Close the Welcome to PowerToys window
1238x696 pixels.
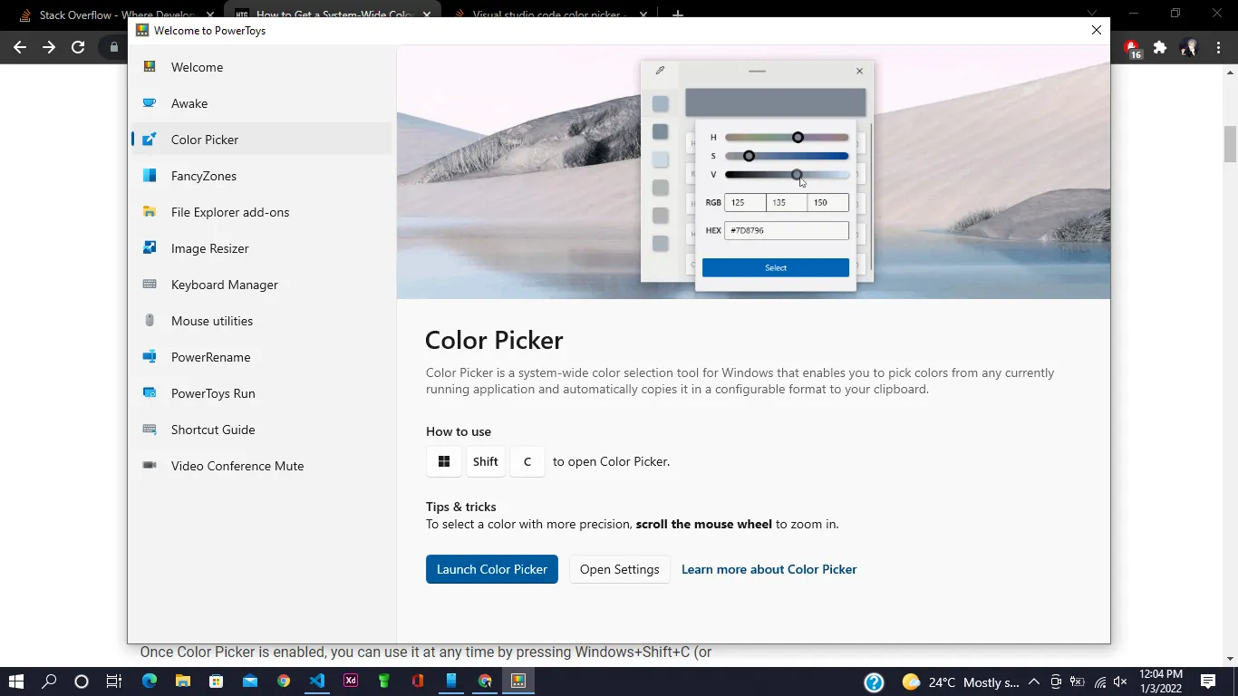[1097, 30]
